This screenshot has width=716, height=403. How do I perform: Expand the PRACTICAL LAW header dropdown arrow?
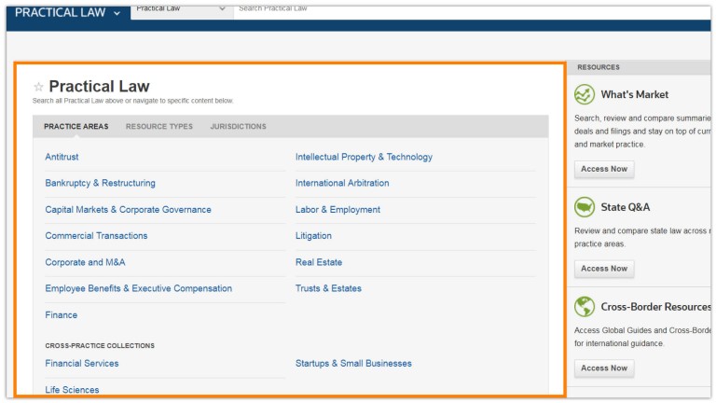(x=117, y=13)
